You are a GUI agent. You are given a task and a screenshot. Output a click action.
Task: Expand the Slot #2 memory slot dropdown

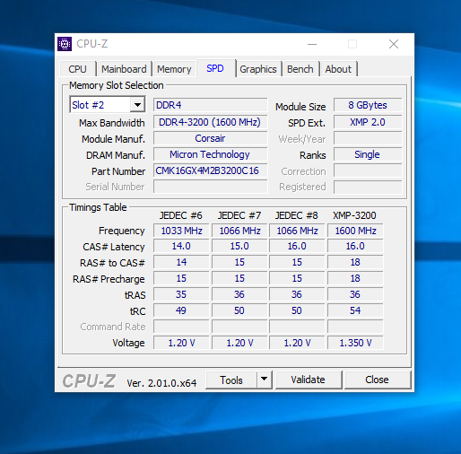click(x=137, y=105)
